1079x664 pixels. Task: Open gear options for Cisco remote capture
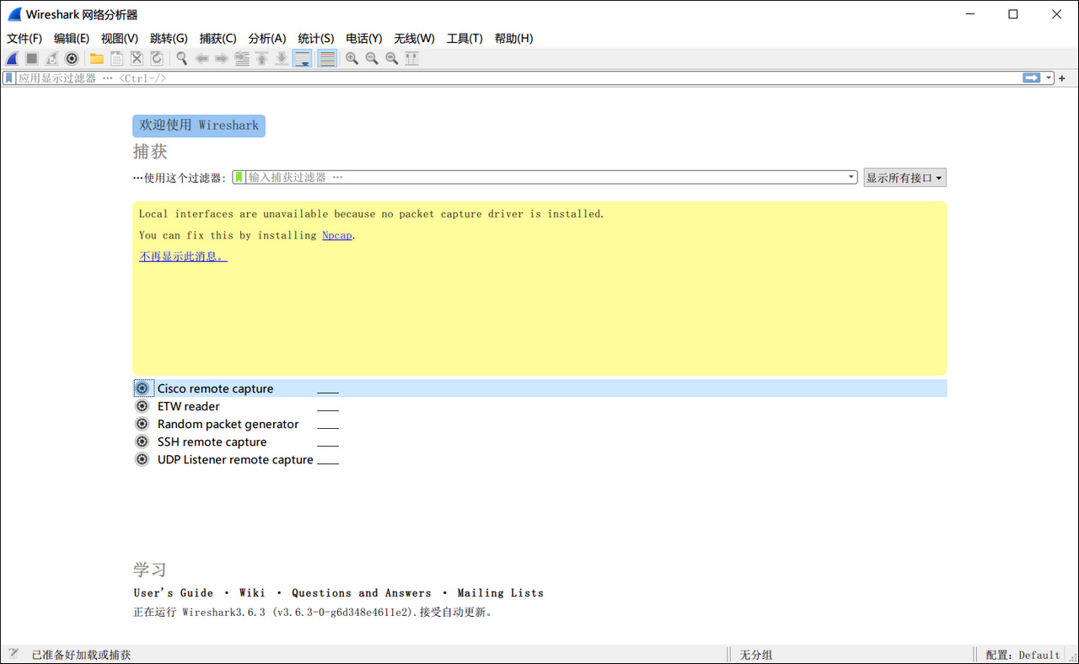point(142,388)
